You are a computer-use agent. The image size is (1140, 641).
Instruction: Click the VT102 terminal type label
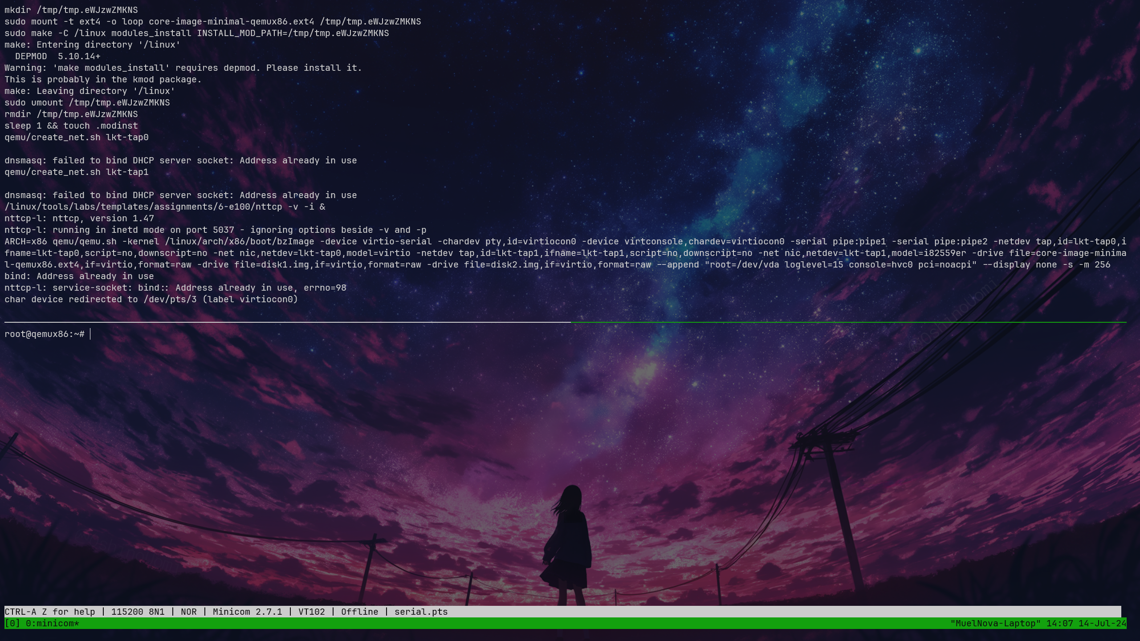(311, 612)
